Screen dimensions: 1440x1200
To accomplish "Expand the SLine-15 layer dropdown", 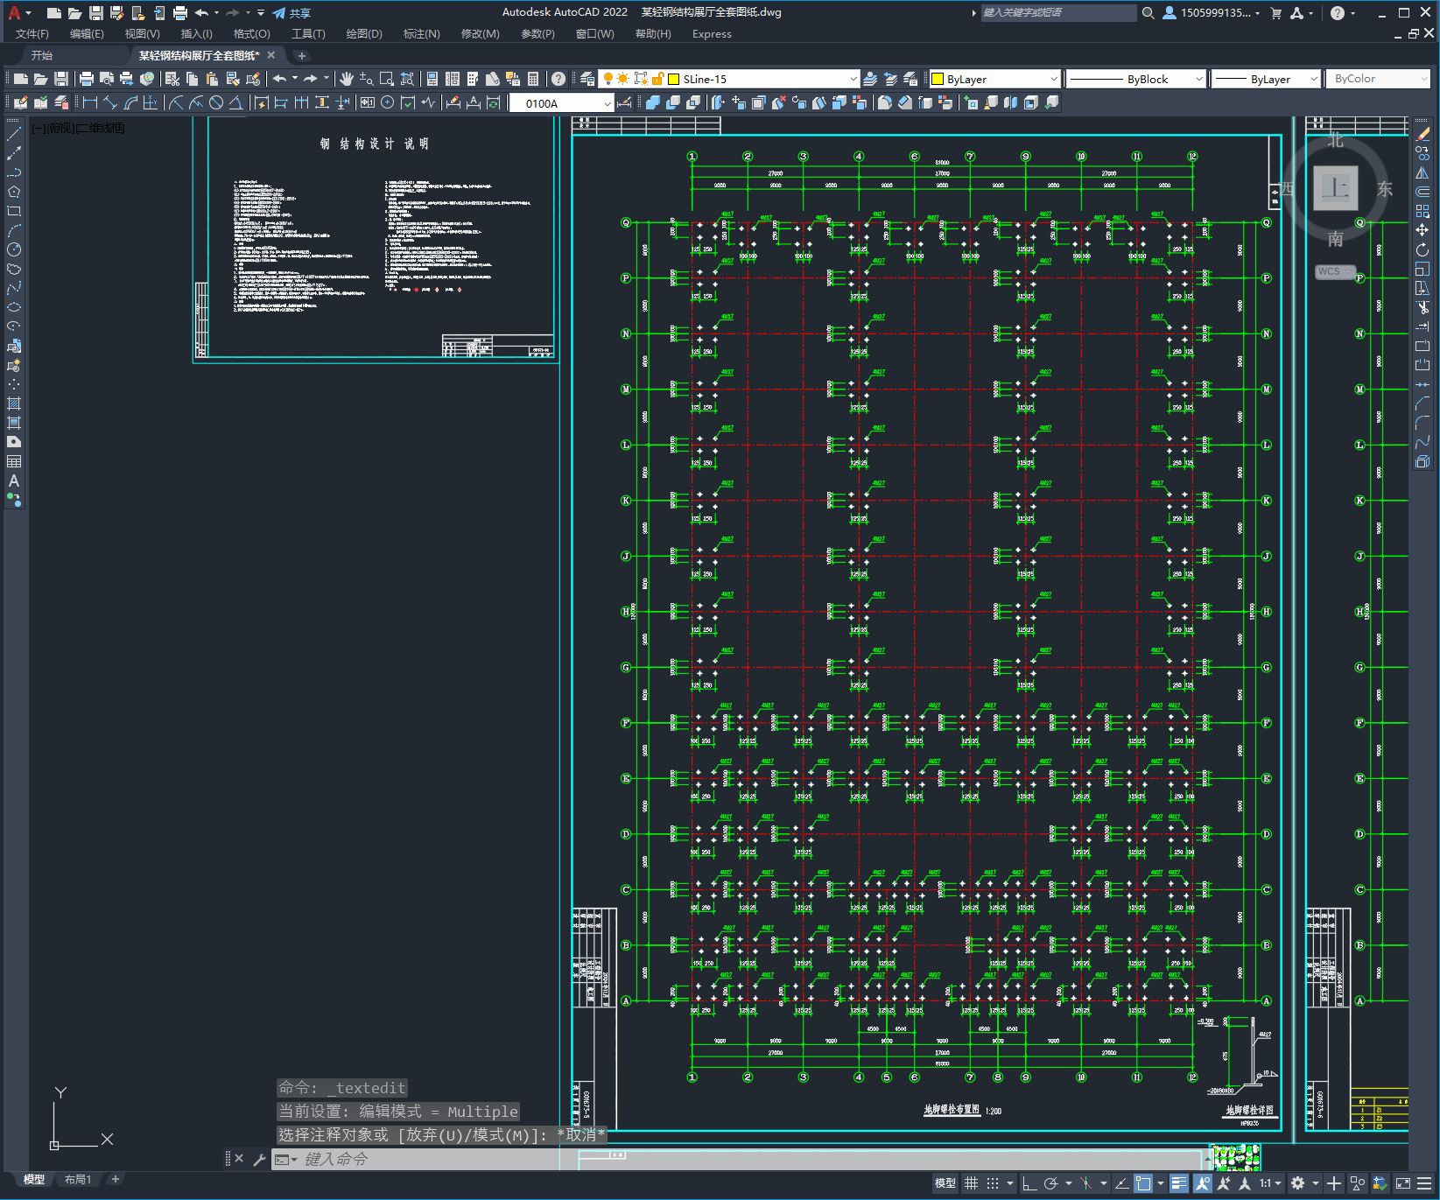I will 853,79.
